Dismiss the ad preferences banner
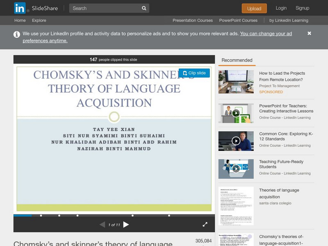 [309, 33]
